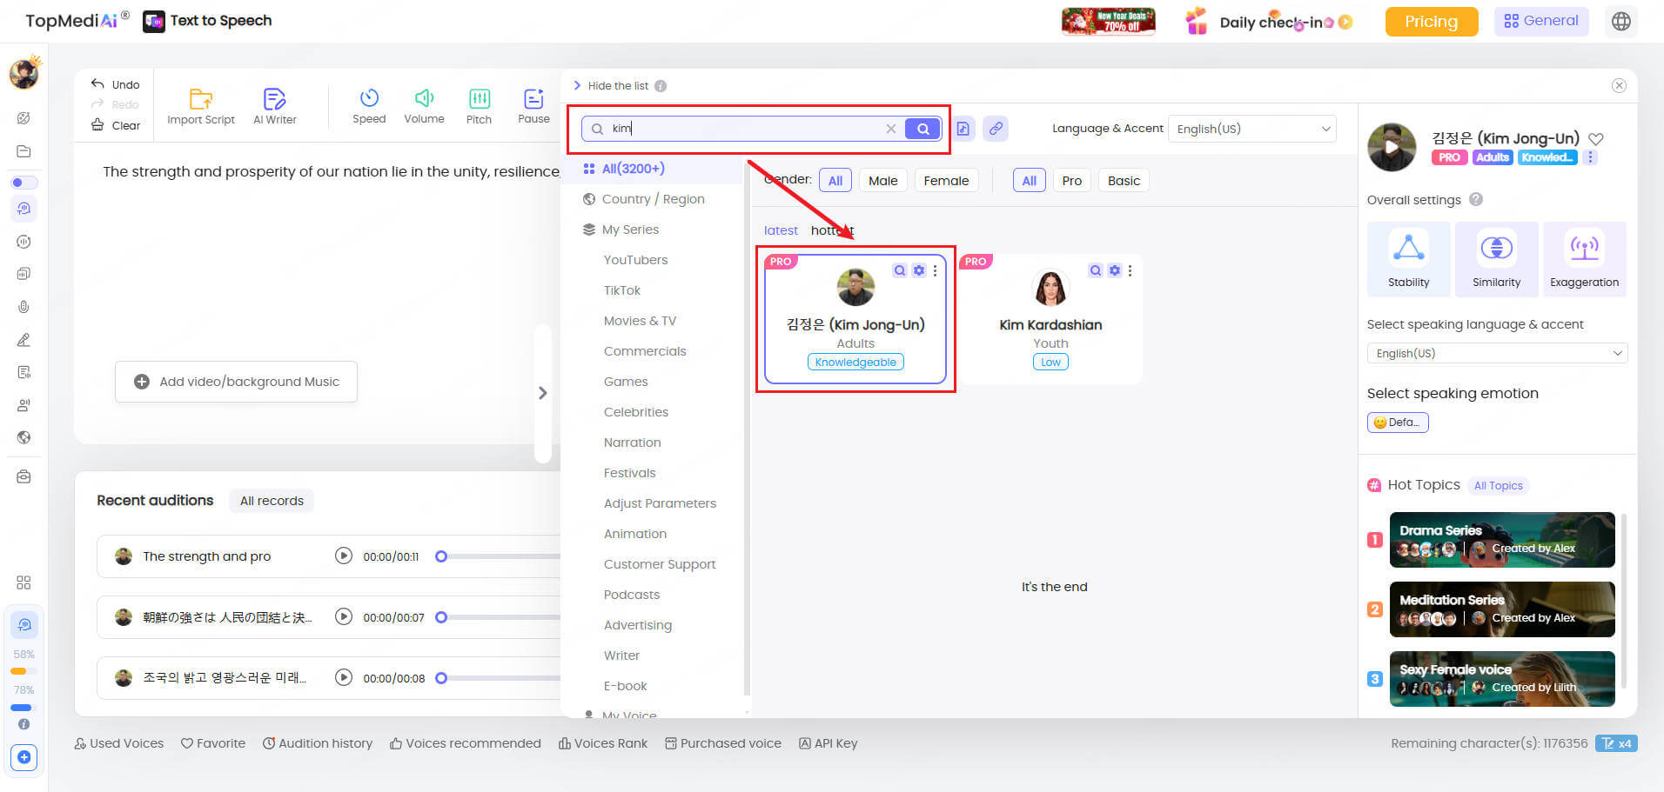The height and width of the screenshot is (792, 1664).
Task: Click Add video/background Music
Action: [236, 382]
